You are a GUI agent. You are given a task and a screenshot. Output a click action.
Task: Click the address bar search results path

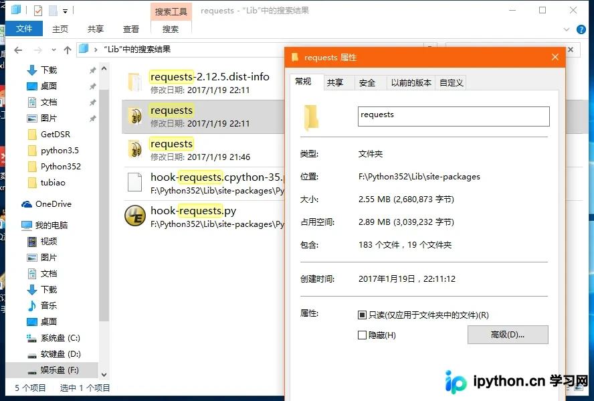coord(137,50)
